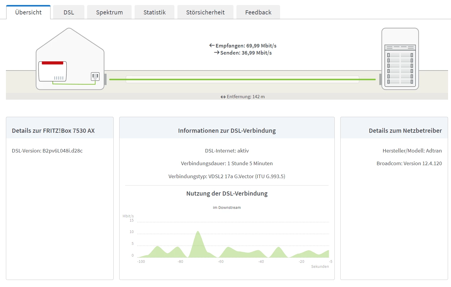Click the Informationen zur DSL-Verbindung heading

(x=227, y=131)
